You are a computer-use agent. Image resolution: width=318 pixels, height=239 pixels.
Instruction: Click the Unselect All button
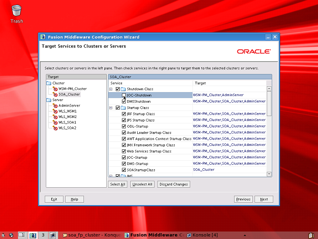tap(142, 184)
